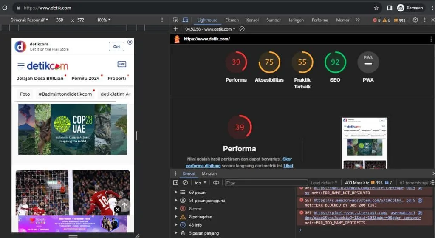Dismiss the detikcom app banner close icon

130,42
